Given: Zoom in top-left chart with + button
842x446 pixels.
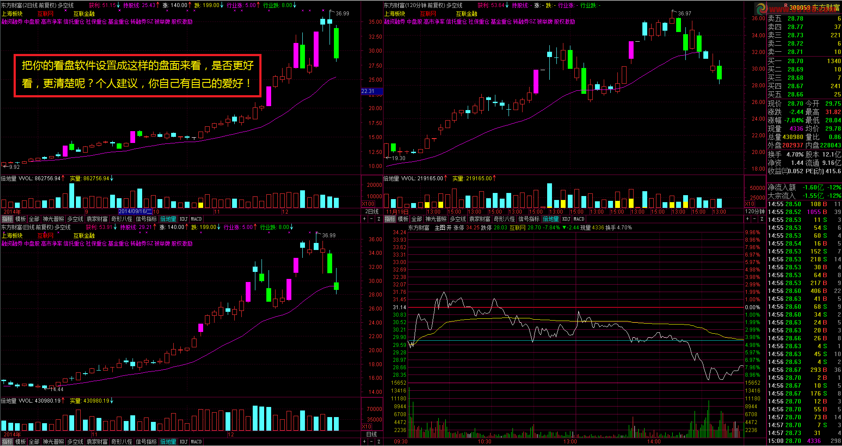Looking at the screenshot, I should 364,219.
